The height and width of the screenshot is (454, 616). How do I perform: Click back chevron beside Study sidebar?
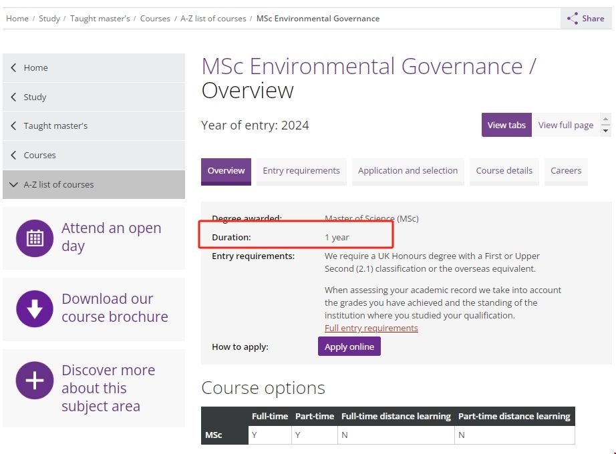pos(13,97)
